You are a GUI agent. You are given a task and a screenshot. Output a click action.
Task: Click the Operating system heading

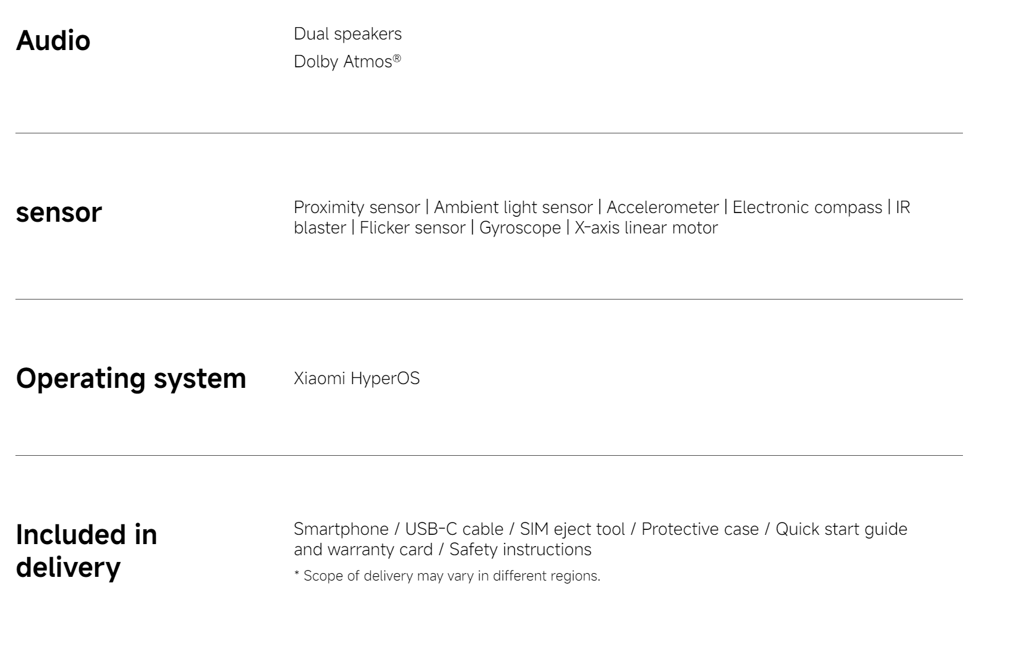(131, 378)
